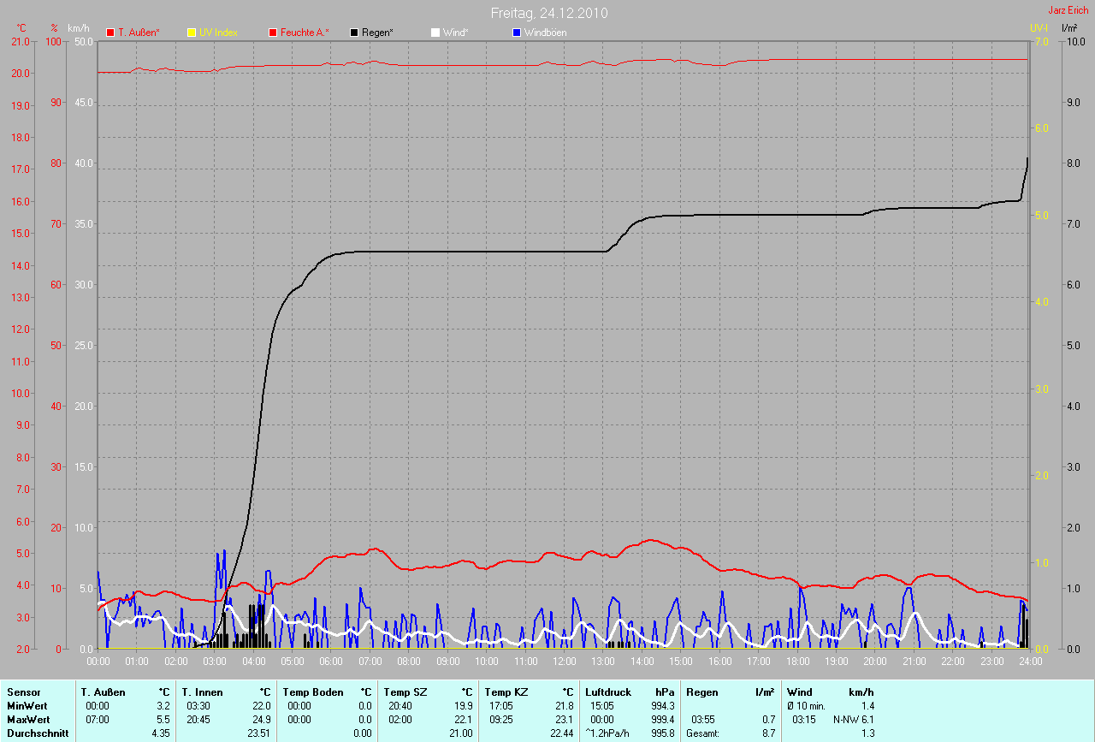Click the yellow UV Index legend square
Viewport: 1095px width, 742px height.
tap(192, 33)
